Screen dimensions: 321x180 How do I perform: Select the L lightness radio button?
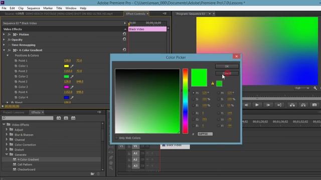pyautogui.click(x=219, y=105)
